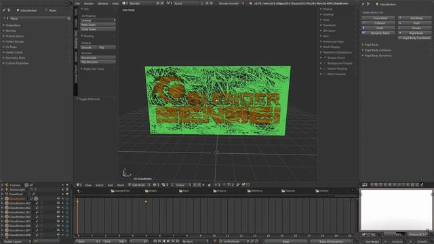Click play reverse in timeline
The height and width of the screenshot is (244, 434).
tap(164, 241)
